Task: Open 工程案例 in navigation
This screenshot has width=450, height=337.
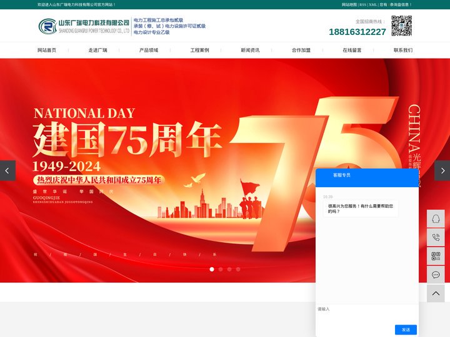Action: [x=199, y=50]
